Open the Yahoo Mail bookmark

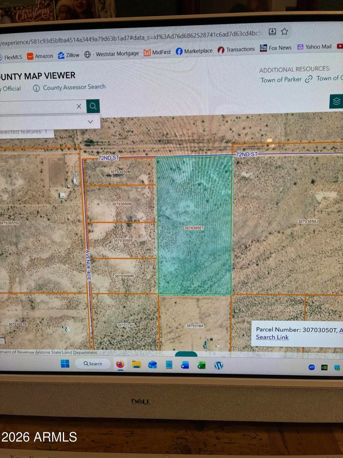click(314, 47)
